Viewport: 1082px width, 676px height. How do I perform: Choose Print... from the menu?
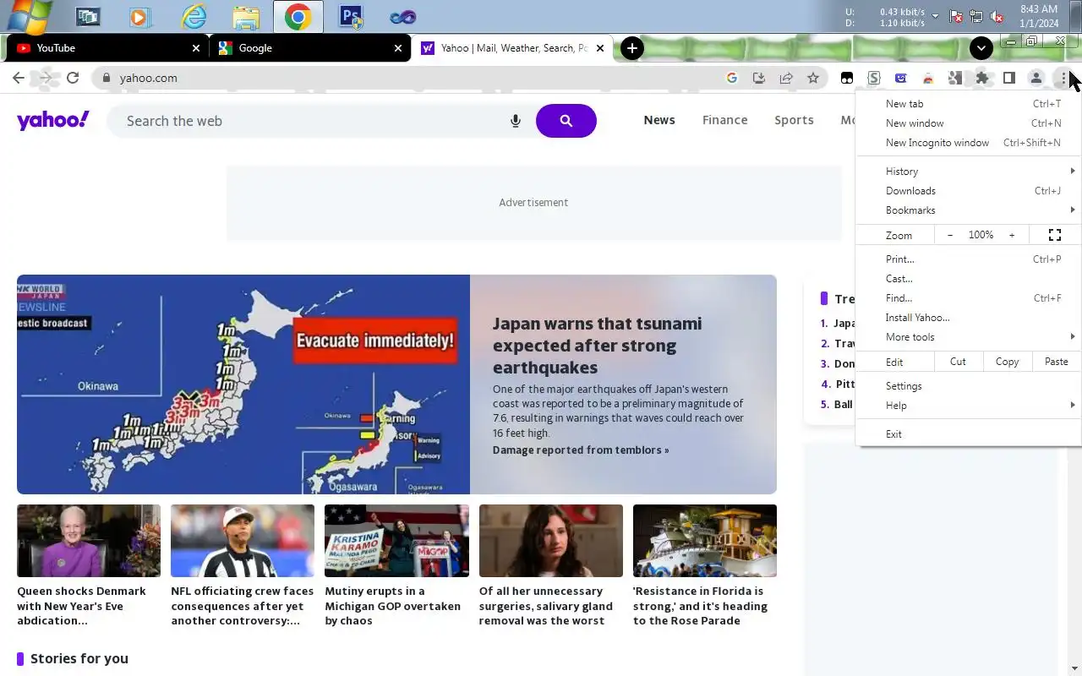[969, 259]
